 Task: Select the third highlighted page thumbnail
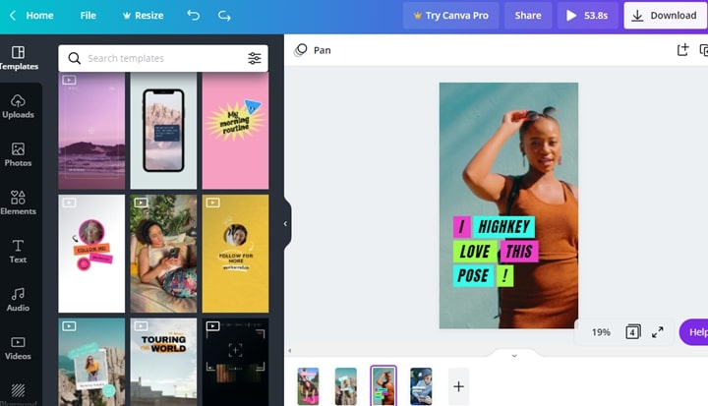(383, 386)
